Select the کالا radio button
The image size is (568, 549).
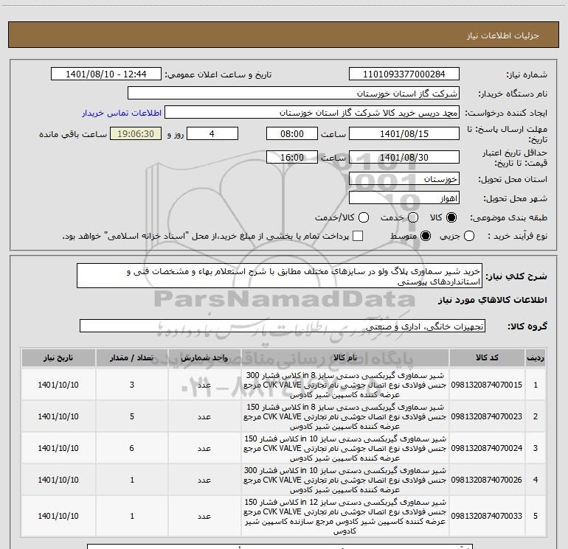451,217
